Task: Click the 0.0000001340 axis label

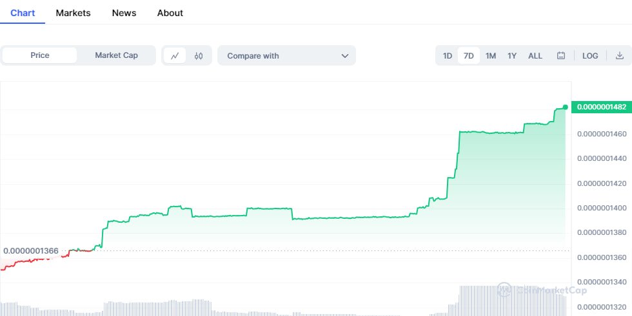Action: pyautogui.click(x=602, y=283)
